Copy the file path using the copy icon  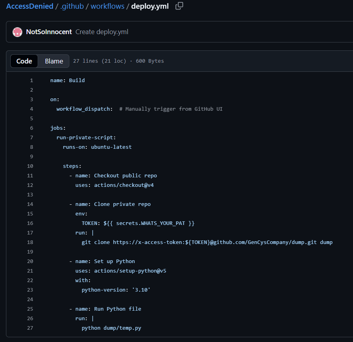point(179,6)
